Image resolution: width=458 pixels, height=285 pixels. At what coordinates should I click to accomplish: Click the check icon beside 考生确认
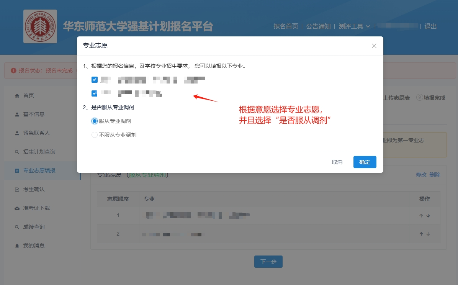click(x=17, y=190)
